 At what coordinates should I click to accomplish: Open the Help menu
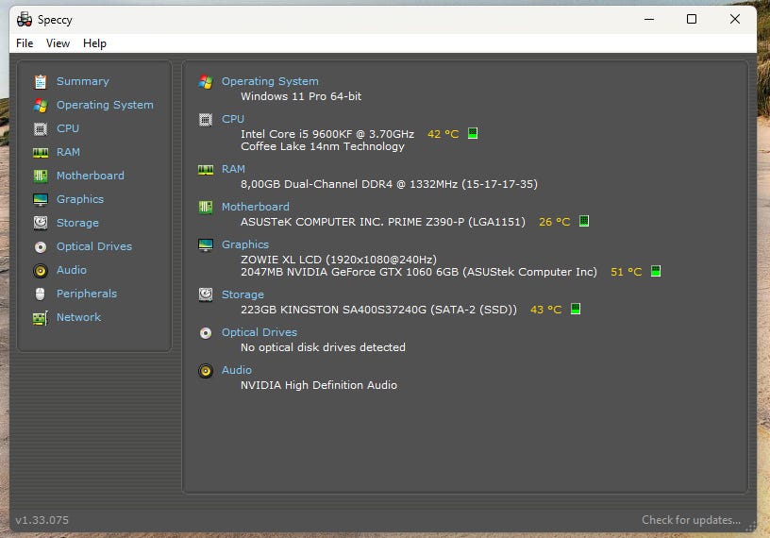point(94,43)
